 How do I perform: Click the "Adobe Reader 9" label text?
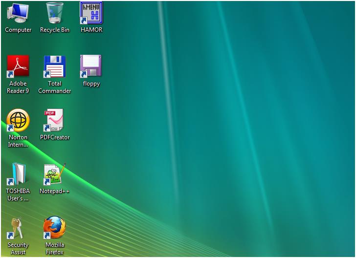(18, 87)
